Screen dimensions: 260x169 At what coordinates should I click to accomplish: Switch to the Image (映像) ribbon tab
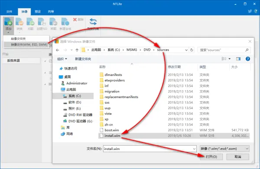24,12
